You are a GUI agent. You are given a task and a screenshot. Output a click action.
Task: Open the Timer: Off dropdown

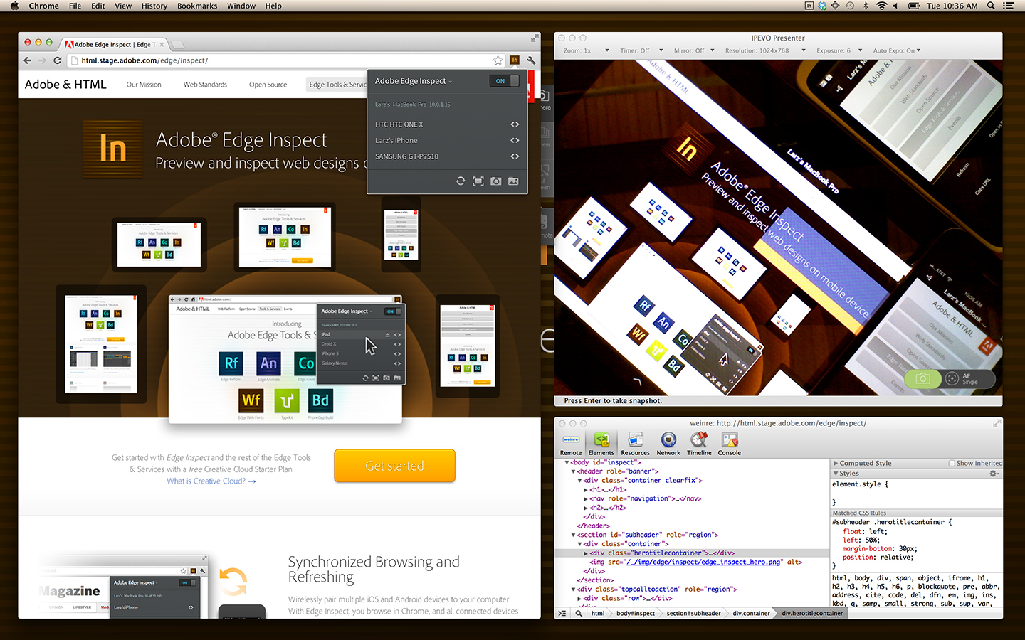coord(641,50)
